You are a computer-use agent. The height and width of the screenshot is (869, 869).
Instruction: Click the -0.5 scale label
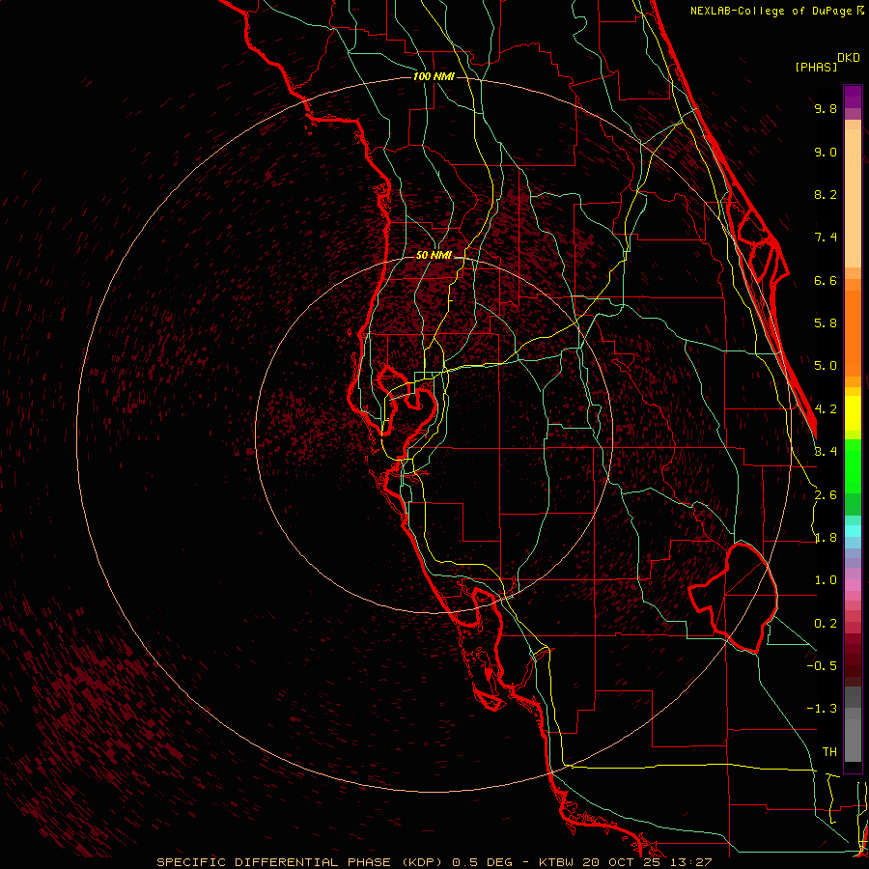pyautogui.click(x=822, y=666)
